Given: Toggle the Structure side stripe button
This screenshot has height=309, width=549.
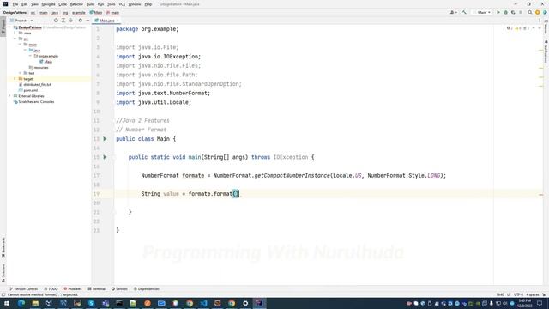Looking at the screenshot, I should (3, 273).
